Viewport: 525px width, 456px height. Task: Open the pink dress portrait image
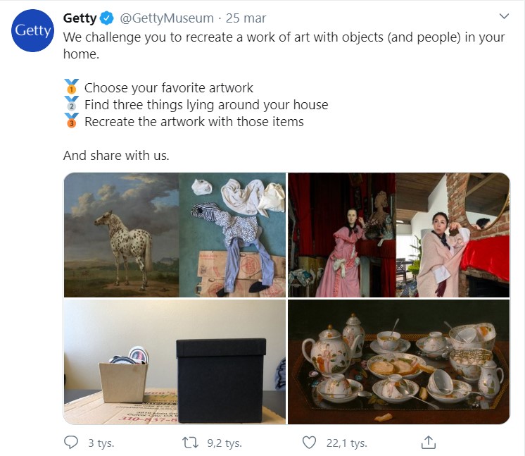(399, 235)
